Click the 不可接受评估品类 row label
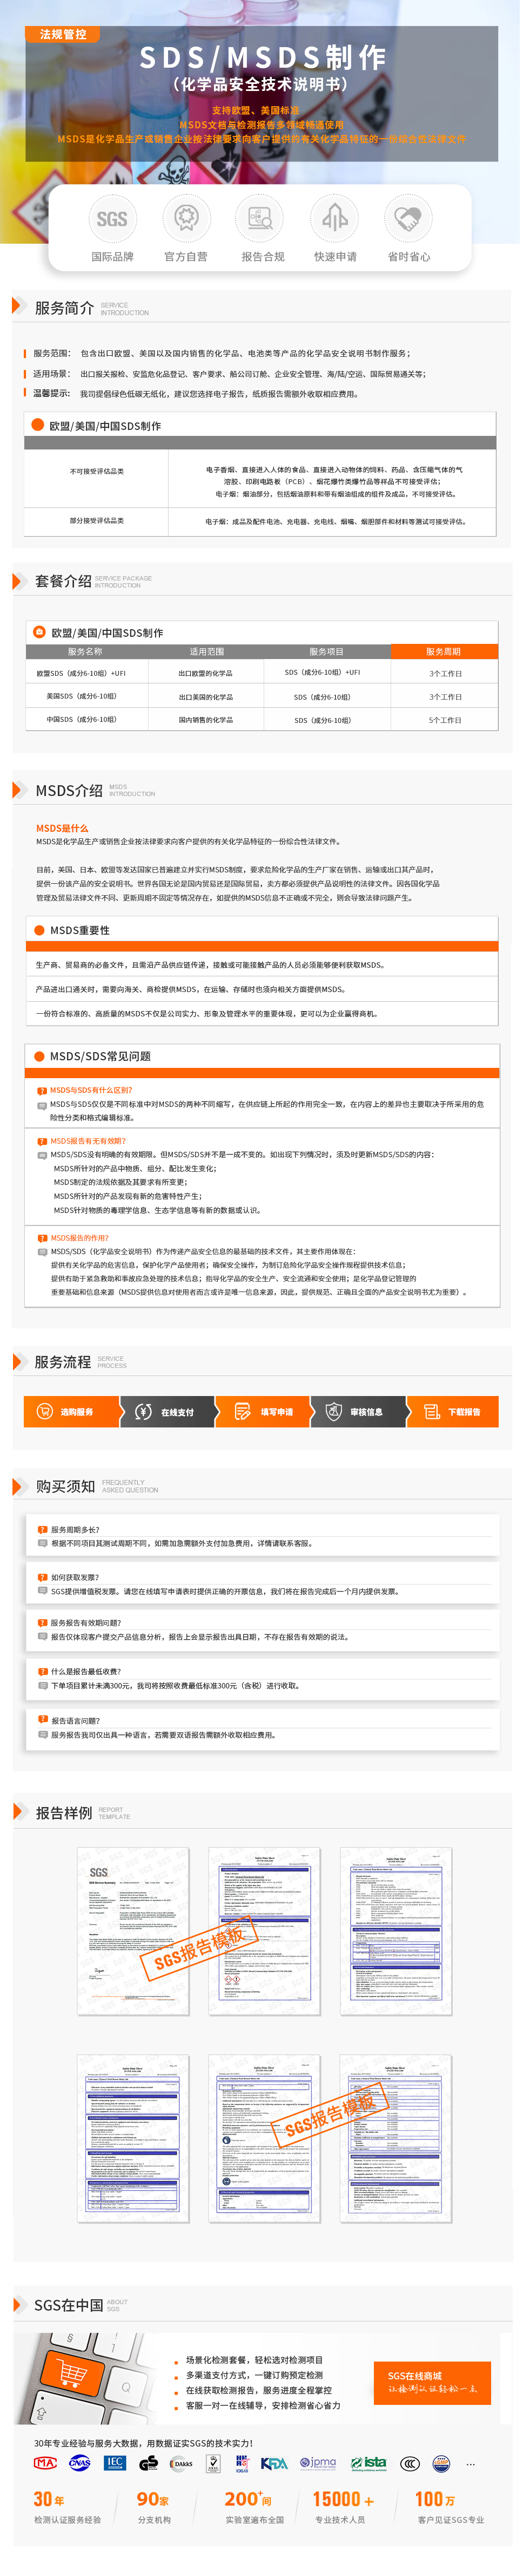 (x=97, y=471)
